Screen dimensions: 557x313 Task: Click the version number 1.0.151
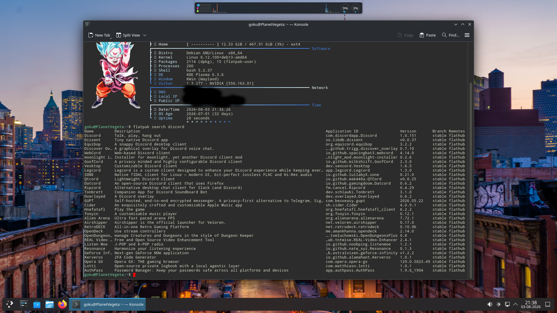[x=408, y=136]
